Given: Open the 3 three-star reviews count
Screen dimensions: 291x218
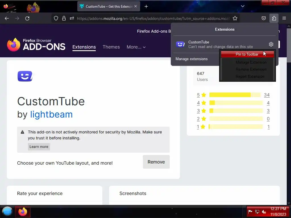Looking at the screenshot, I should (268, 111).
